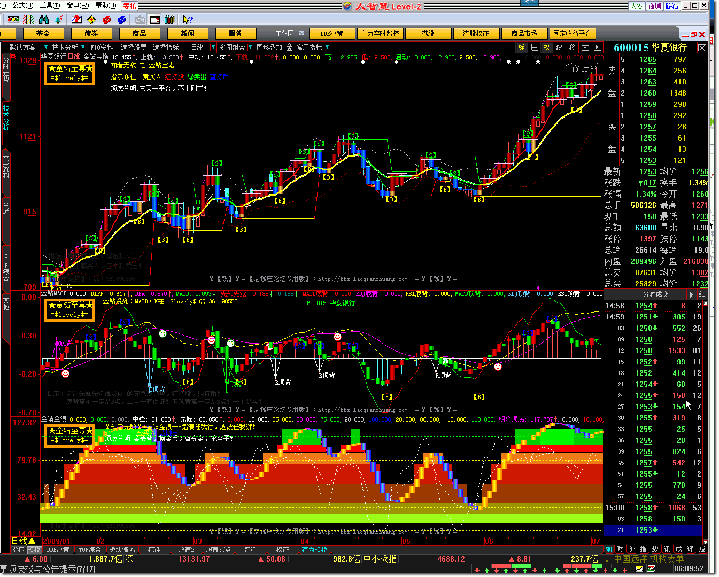The height and width of the screenshot is (577, 719).
Task: Click the side panel play-arrow icon
Action: 597,48
